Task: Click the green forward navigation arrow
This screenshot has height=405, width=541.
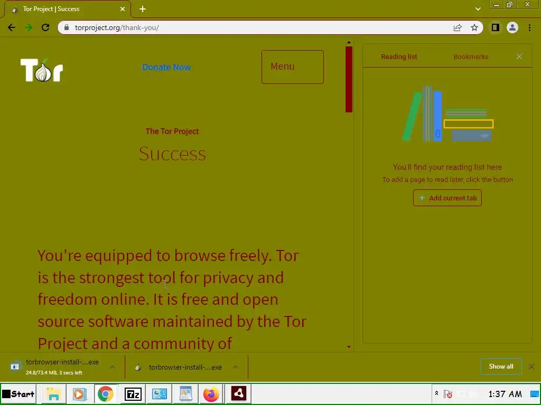Action: 29,27
